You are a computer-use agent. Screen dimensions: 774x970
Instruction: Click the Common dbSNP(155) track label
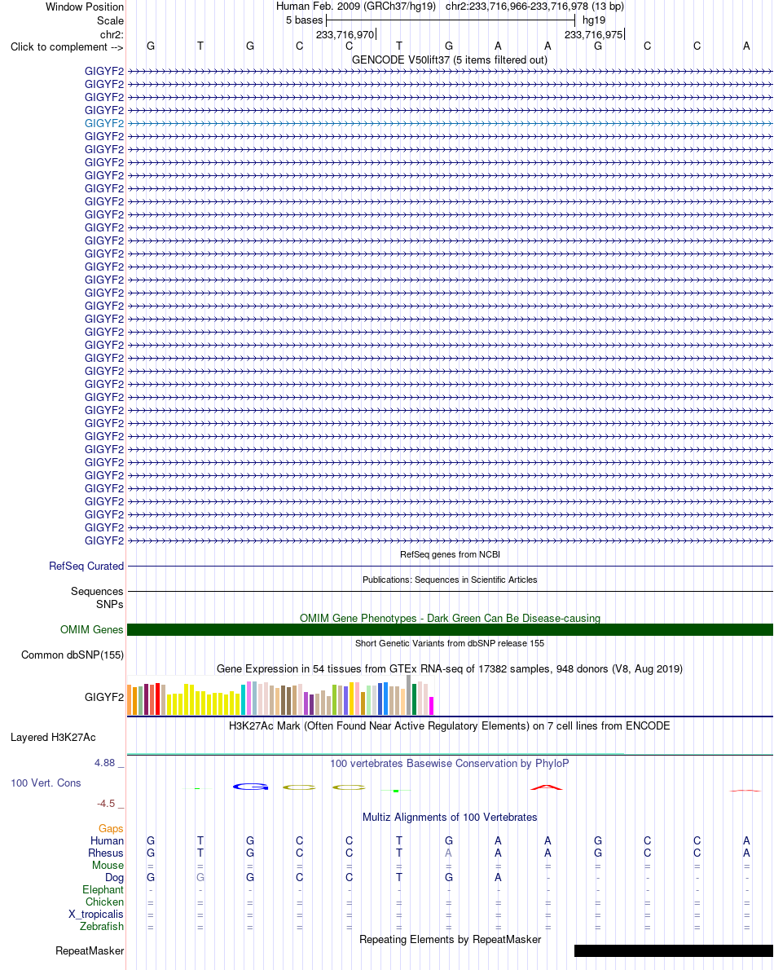pos(73,655)
